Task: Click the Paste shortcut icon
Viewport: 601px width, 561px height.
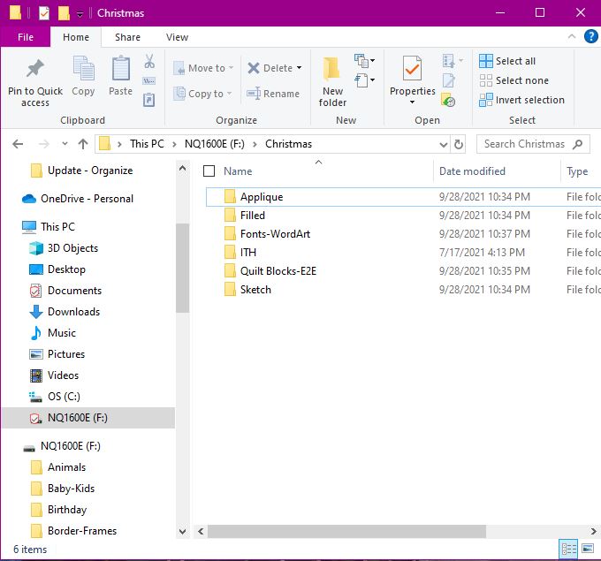Action: click(149, 100)
